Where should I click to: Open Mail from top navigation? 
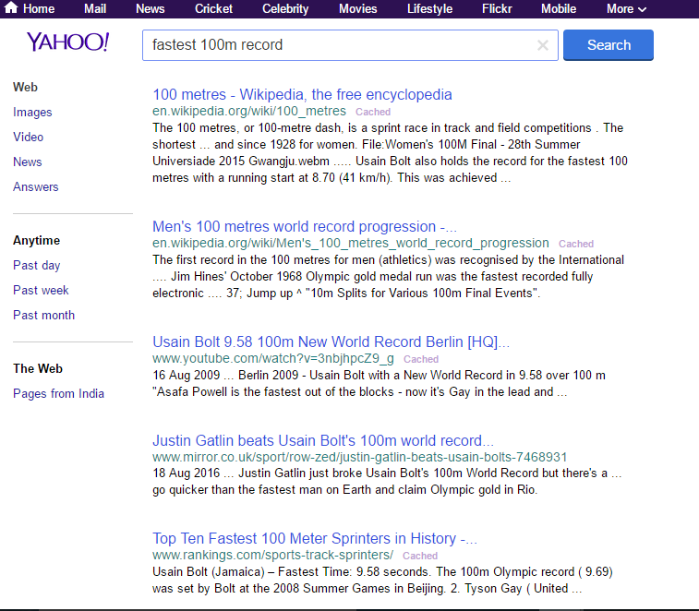pos(95,9)
